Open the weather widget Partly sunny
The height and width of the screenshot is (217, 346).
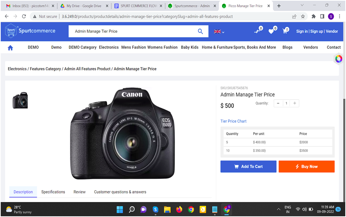click(x=19, y=210)
